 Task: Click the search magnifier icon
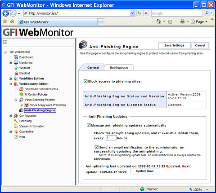tap(207, 13)
